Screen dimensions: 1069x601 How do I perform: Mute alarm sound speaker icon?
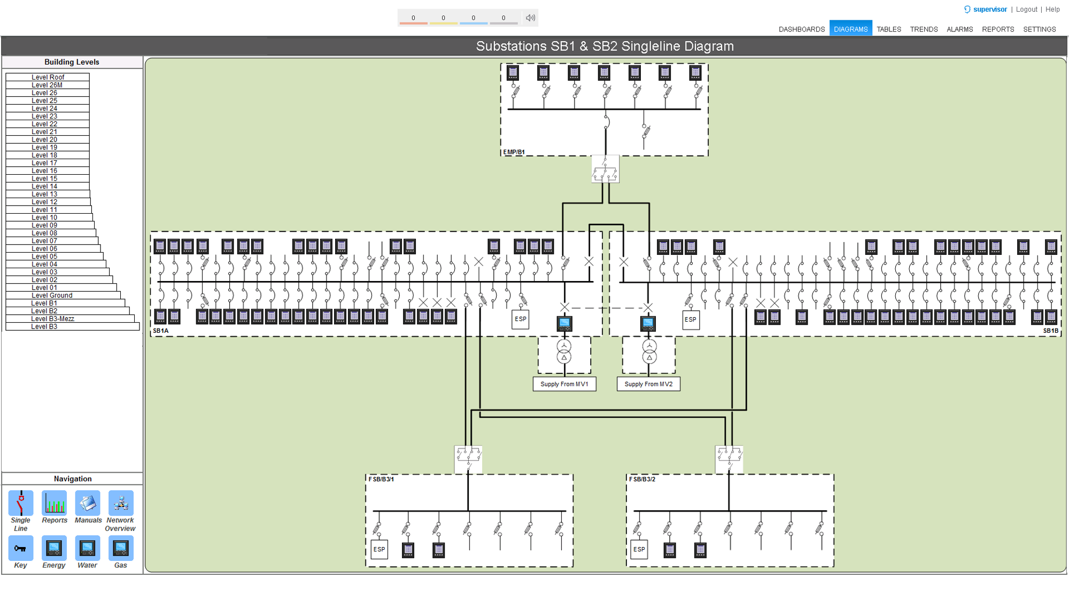530,18
